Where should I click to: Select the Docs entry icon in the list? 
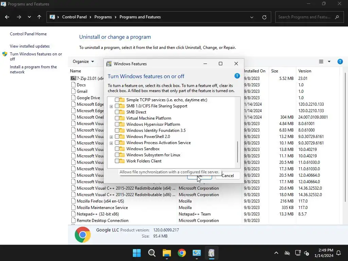(x=73, y=85)
